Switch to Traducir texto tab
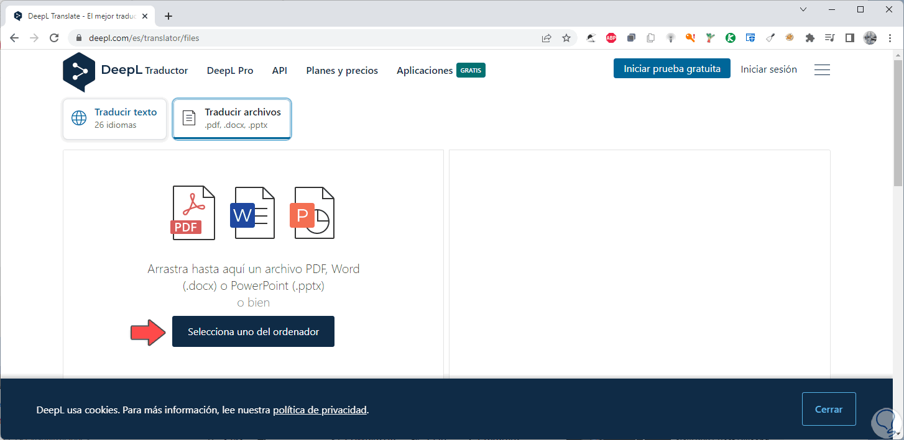This screenshot has height=440, width=904. 115,119
